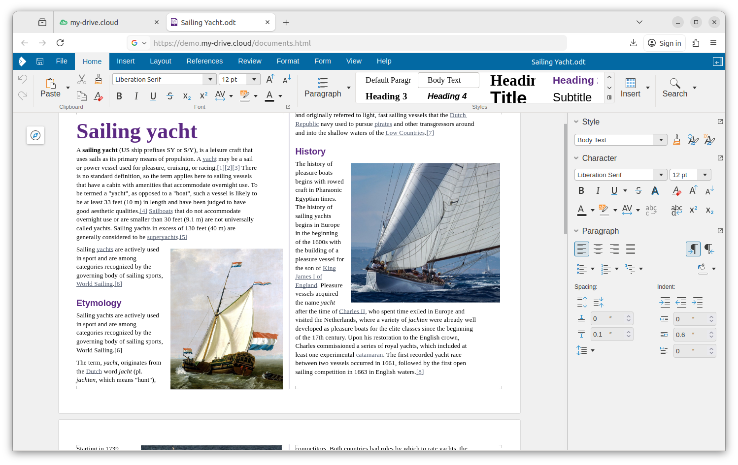Click the Superscript icon in ribbon
This screenshot has height=465, width=738.
point(203,96)
